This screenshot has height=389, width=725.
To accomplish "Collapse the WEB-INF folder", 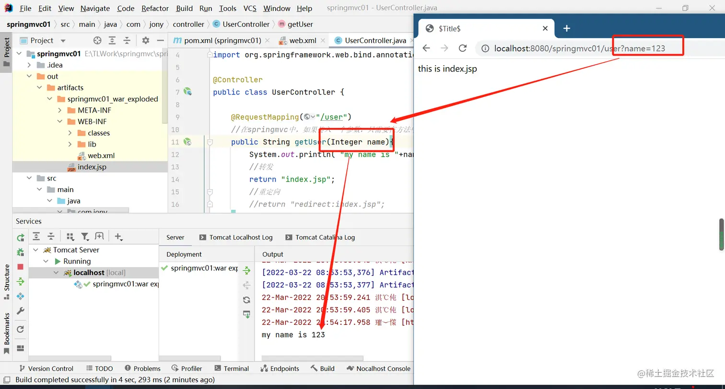I will (60, 122).
